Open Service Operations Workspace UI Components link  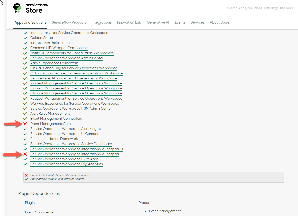pyautogui.click(x=68, y=134)
